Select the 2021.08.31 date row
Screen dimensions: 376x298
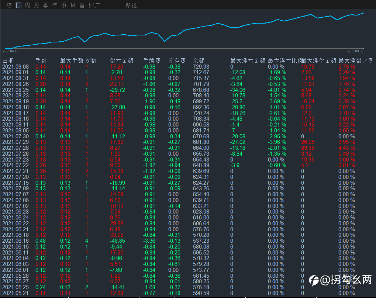click(x=15, y=78)
